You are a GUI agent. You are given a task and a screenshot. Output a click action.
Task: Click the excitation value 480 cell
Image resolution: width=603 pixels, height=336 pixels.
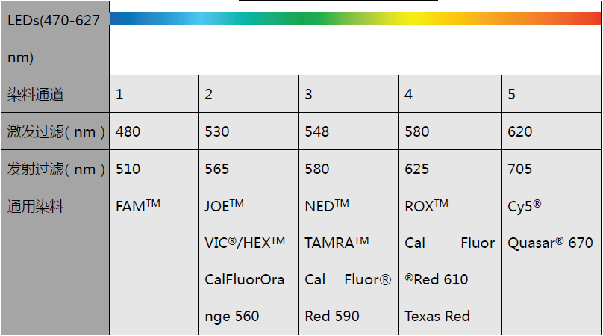(x=128, y=131)
